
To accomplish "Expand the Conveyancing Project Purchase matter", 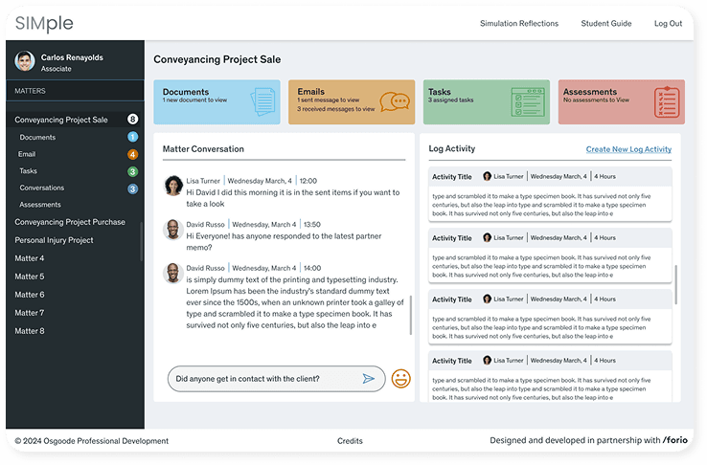I will tap(70, 222).
